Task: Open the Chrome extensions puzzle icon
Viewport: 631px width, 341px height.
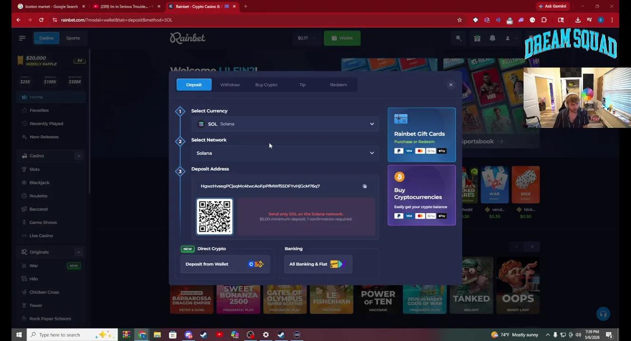Action: (x=544, y=20)
